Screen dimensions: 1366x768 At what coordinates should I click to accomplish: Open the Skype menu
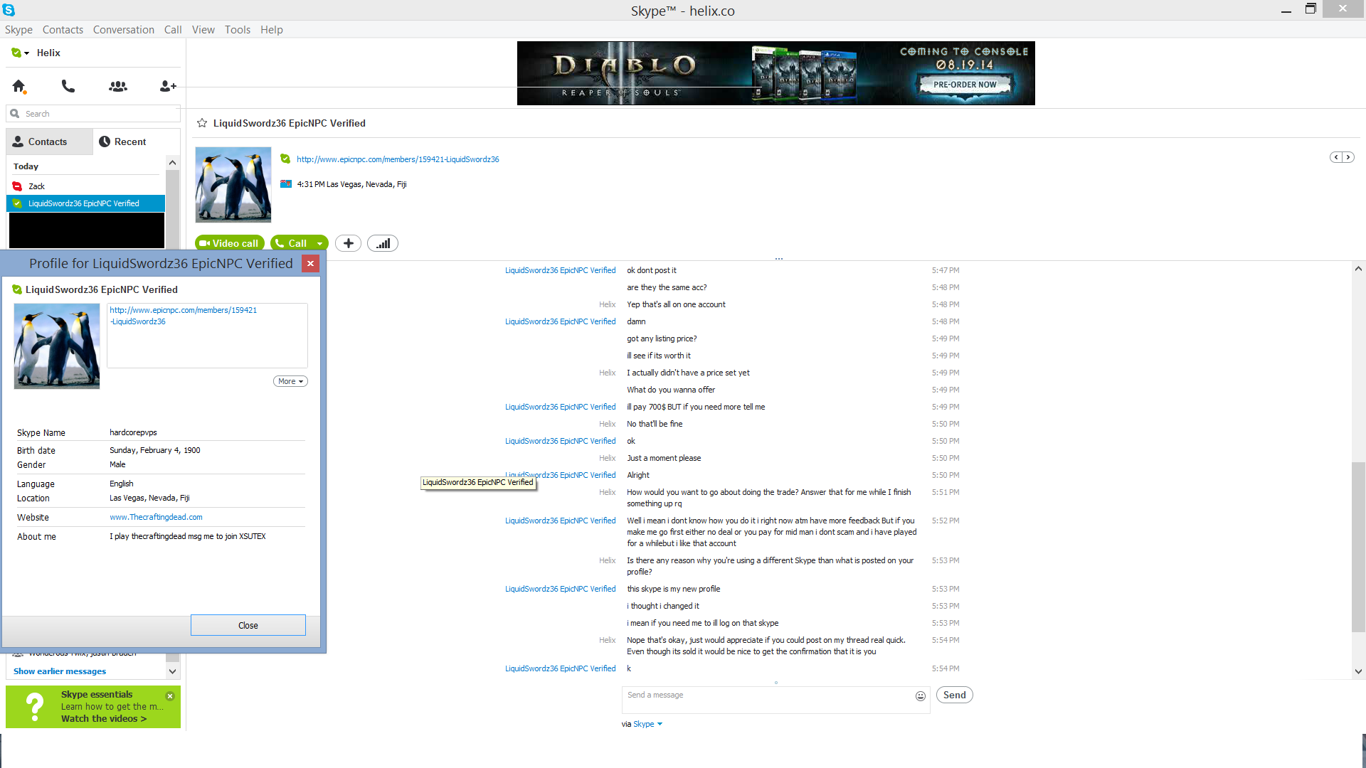(18, 29)
